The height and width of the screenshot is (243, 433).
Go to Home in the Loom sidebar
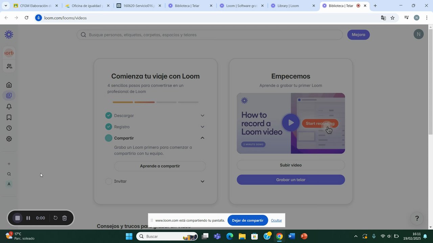tap(9, 85)
